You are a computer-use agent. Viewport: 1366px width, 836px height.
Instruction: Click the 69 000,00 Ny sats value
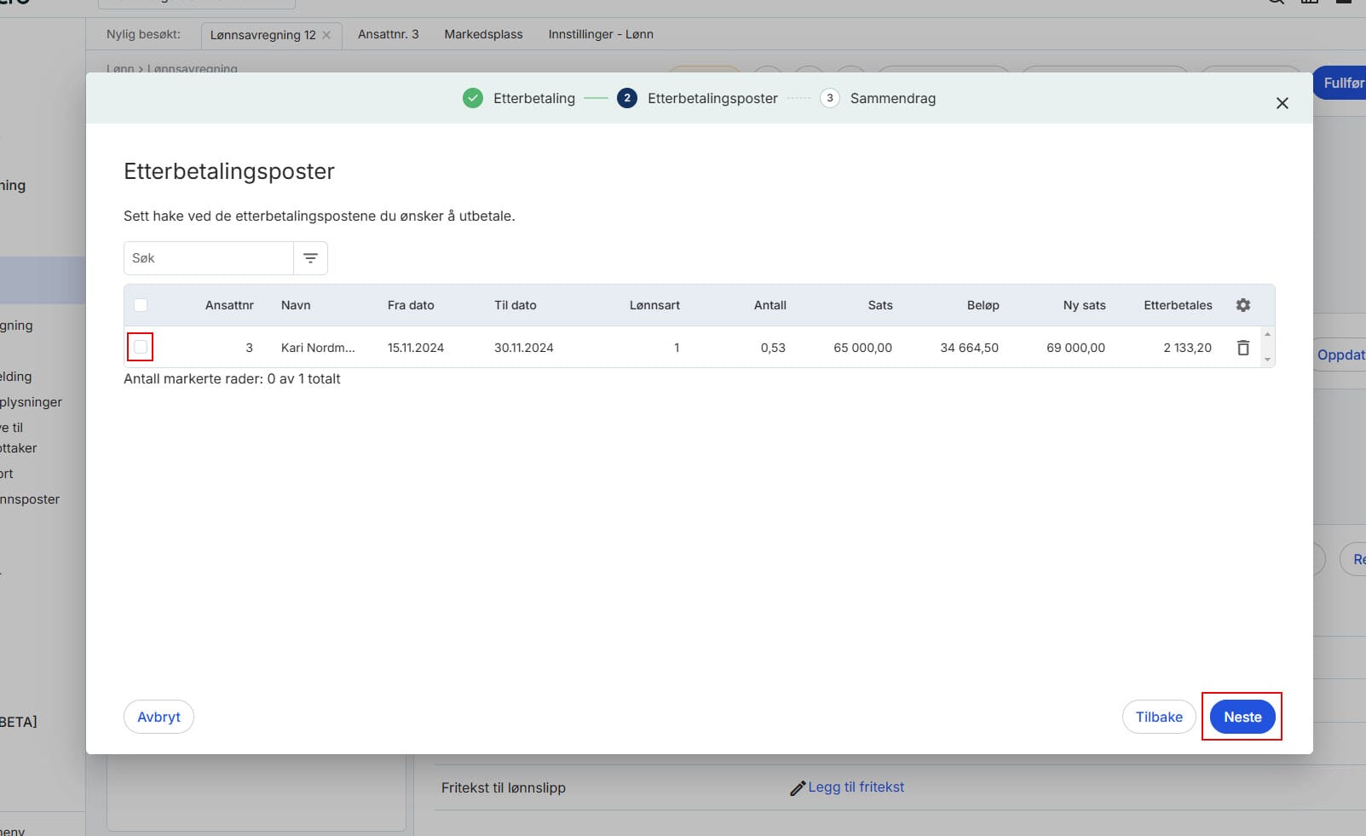point(1075,348)
